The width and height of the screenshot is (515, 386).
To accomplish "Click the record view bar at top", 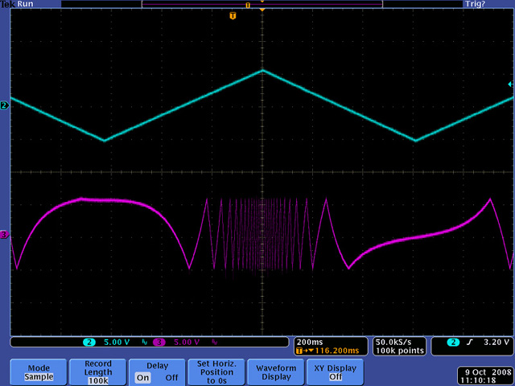I will point(262,5).
